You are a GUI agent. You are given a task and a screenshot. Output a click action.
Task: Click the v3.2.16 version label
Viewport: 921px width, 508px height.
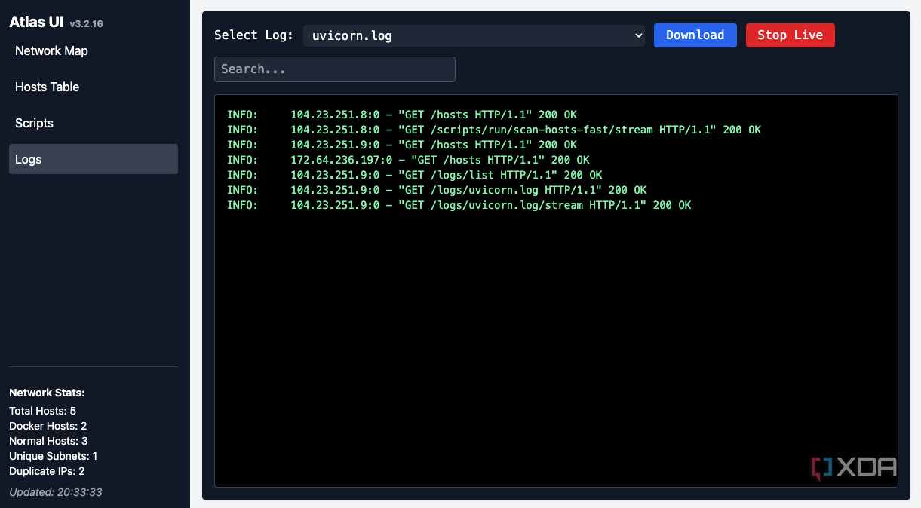tap(86, 24)
